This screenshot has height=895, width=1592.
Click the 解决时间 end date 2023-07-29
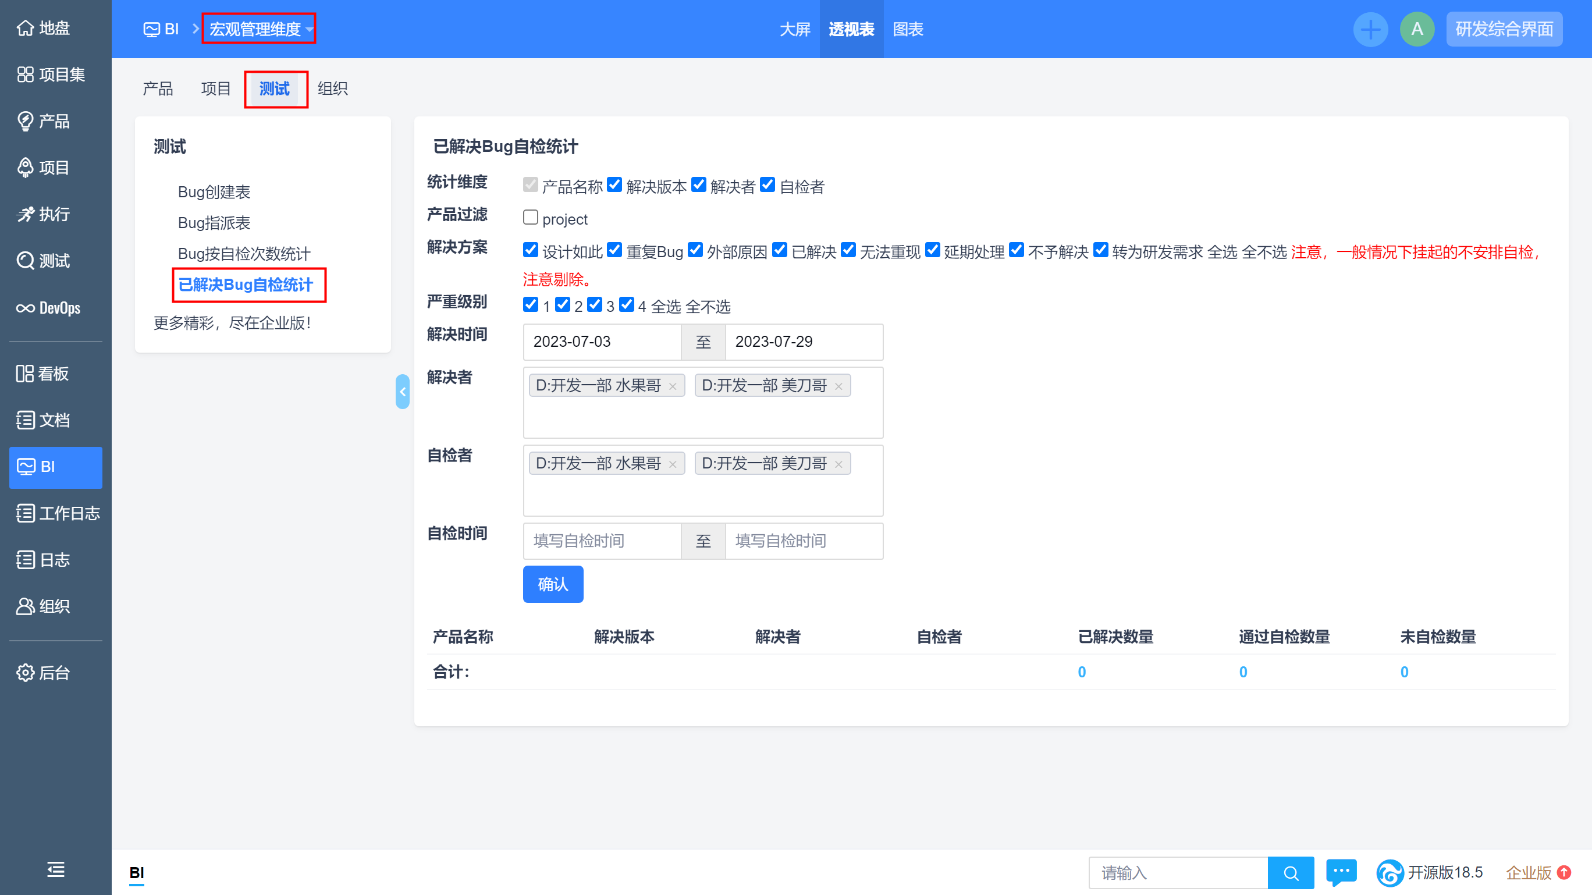[x=804, y=342]
